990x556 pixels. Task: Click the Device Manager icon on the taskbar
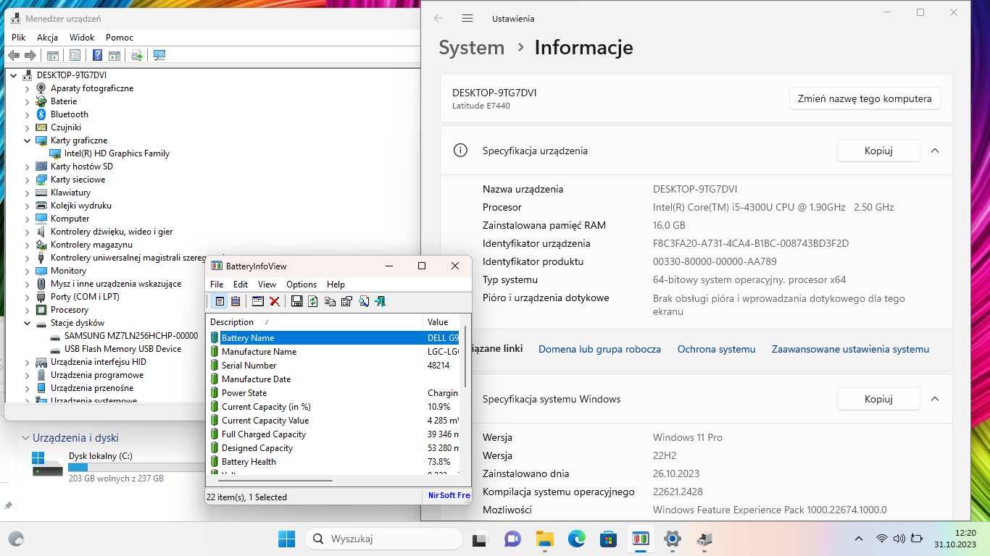click(x=704, y=539)
